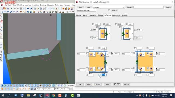The height and width of the screenshot is (98, 175).
Task: Click the Redo arrow in main toolbar
Action: (x=31, y=8)
